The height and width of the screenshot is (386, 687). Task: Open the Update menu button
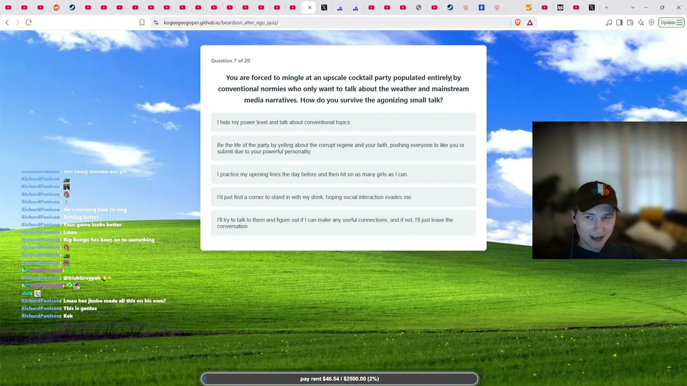[x=671, y=23]
